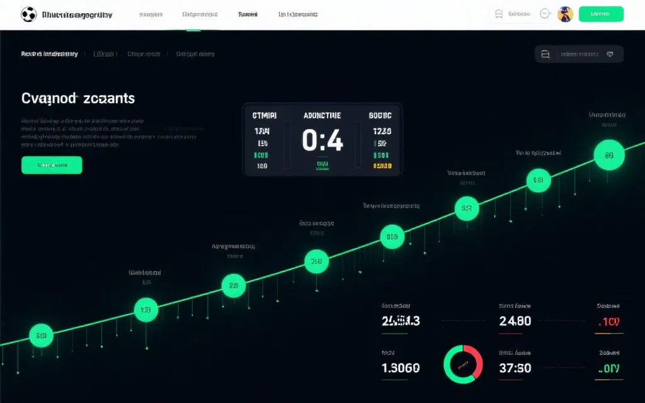Viewport: 645px width, 403px height.
Task: Select the white first tab in the dark sub-navigation
Action: 49,54
